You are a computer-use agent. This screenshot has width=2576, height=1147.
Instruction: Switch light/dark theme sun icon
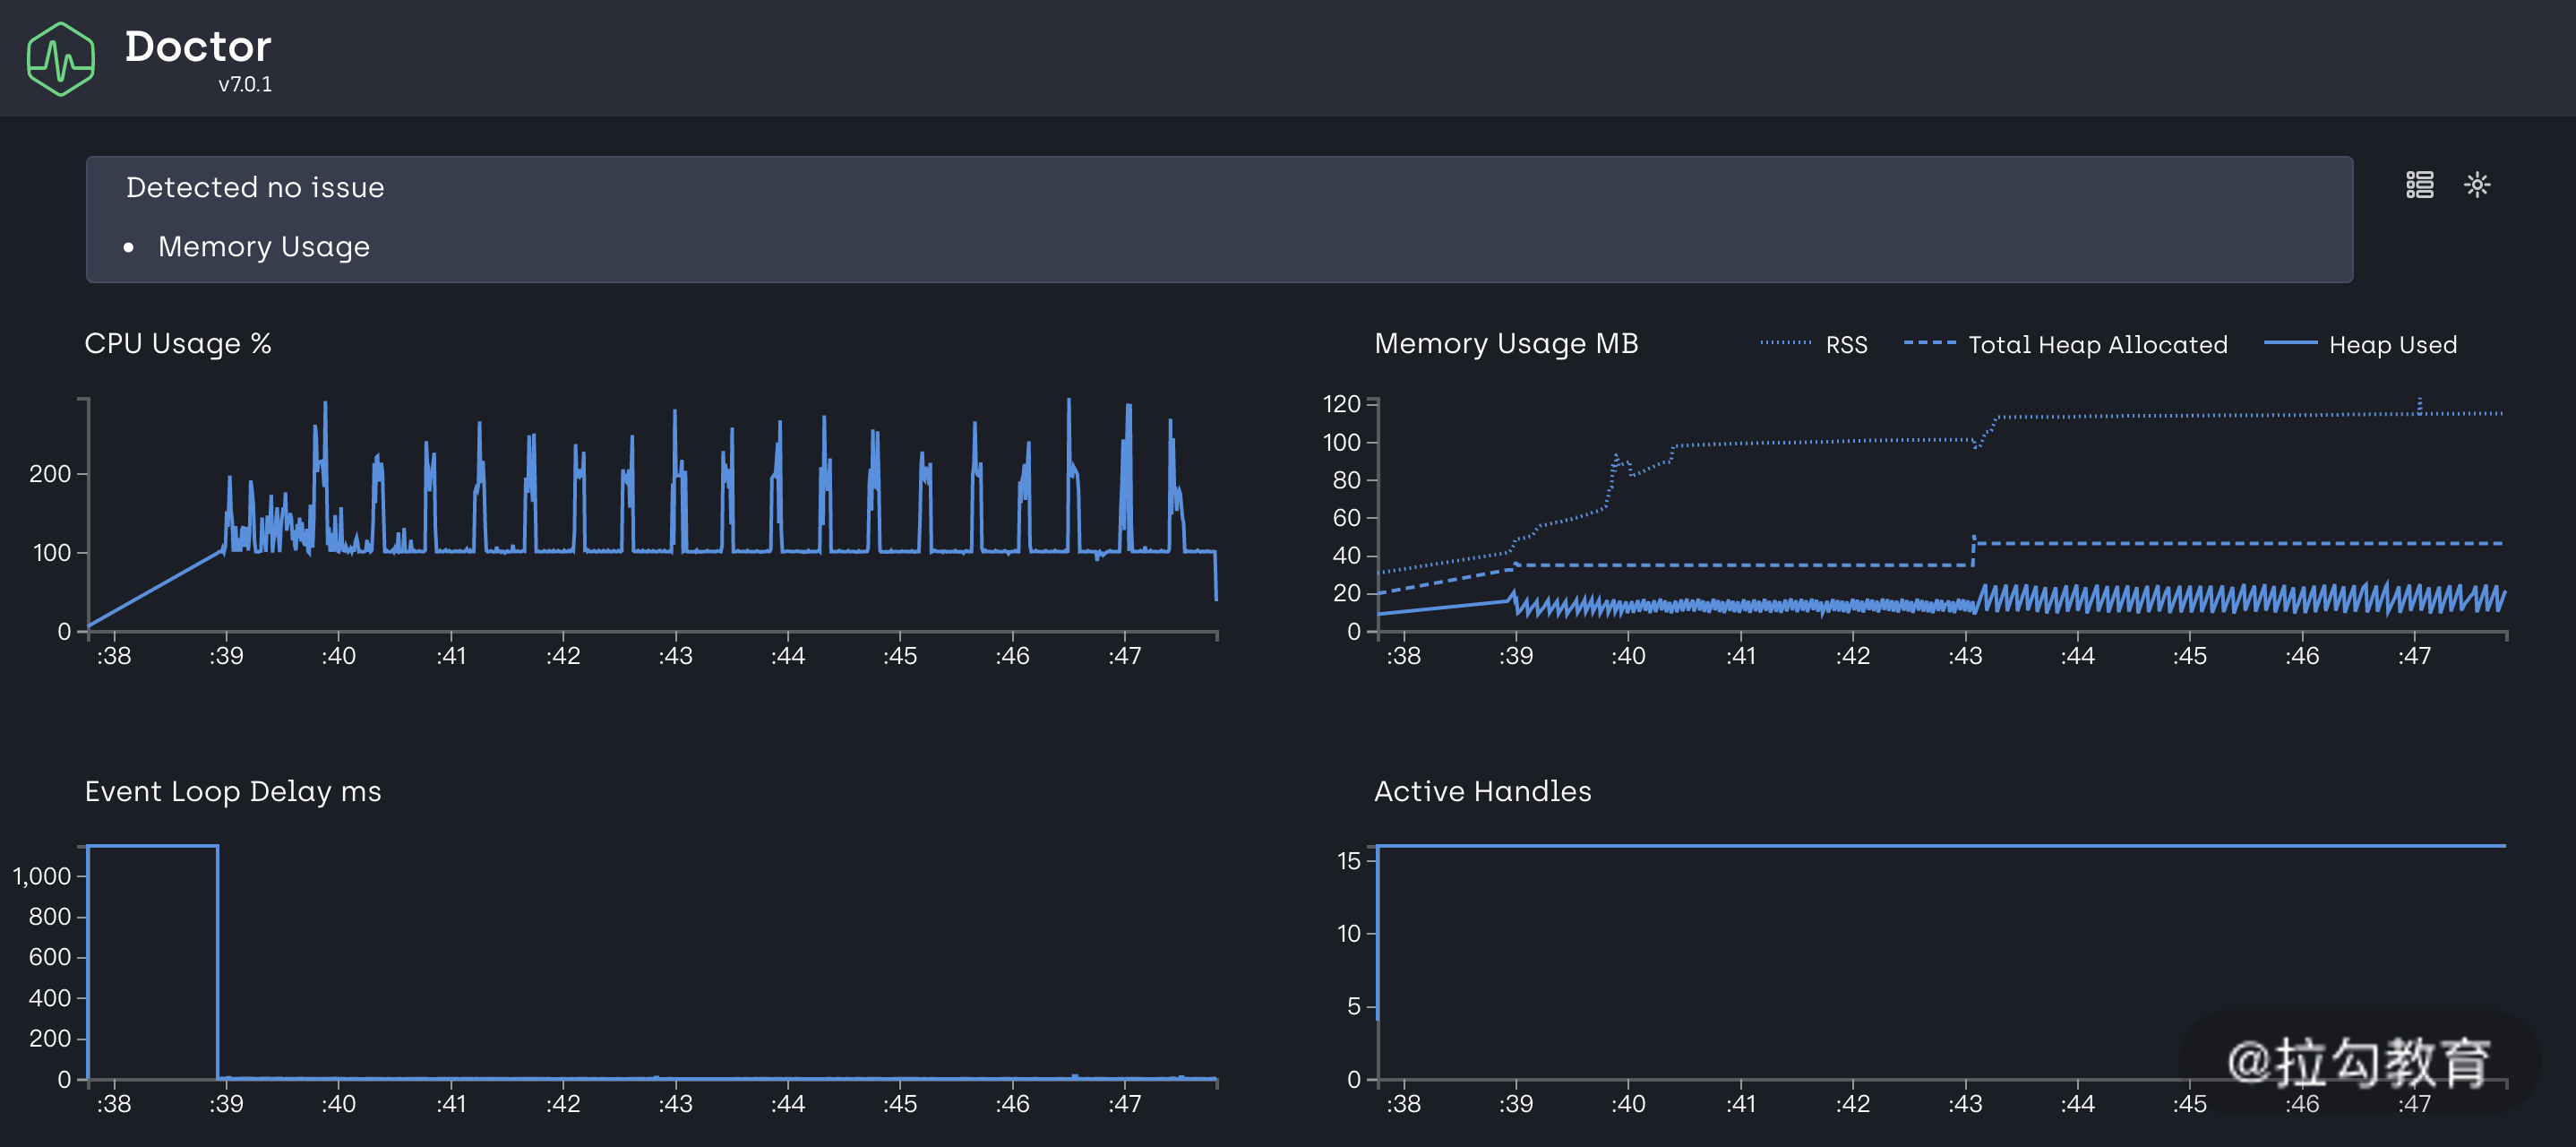[2477, 185]
